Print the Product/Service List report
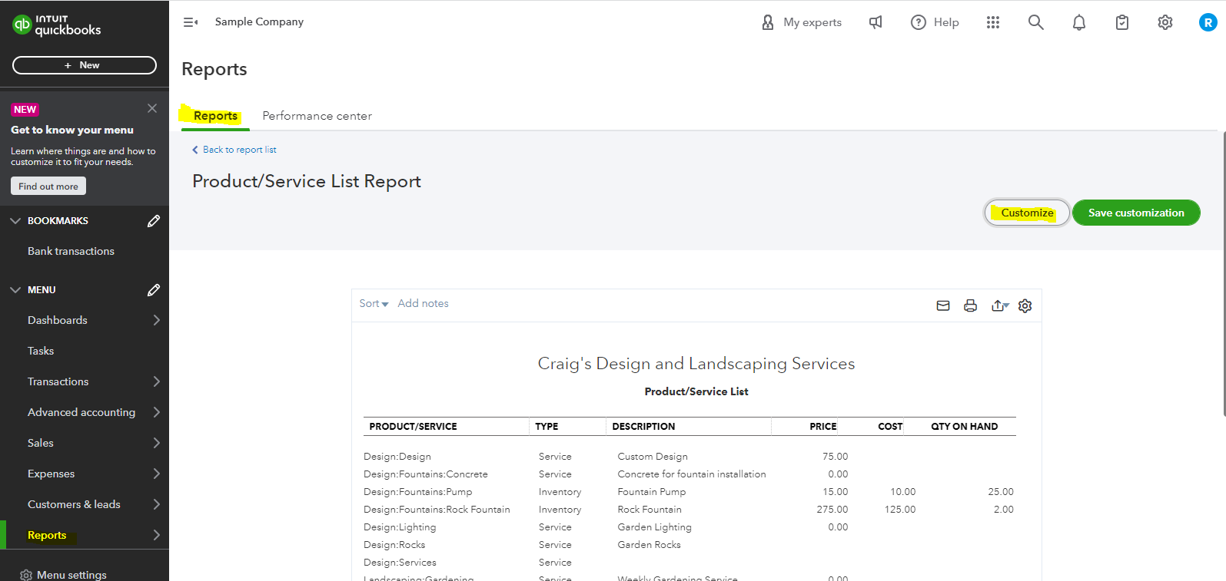This screenshot has width=1226, height=581. [x=971, y=305]
